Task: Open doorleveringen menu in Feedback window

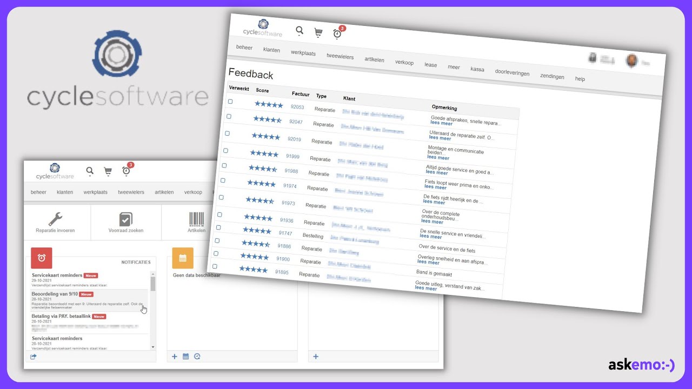Action: point(513,72)
